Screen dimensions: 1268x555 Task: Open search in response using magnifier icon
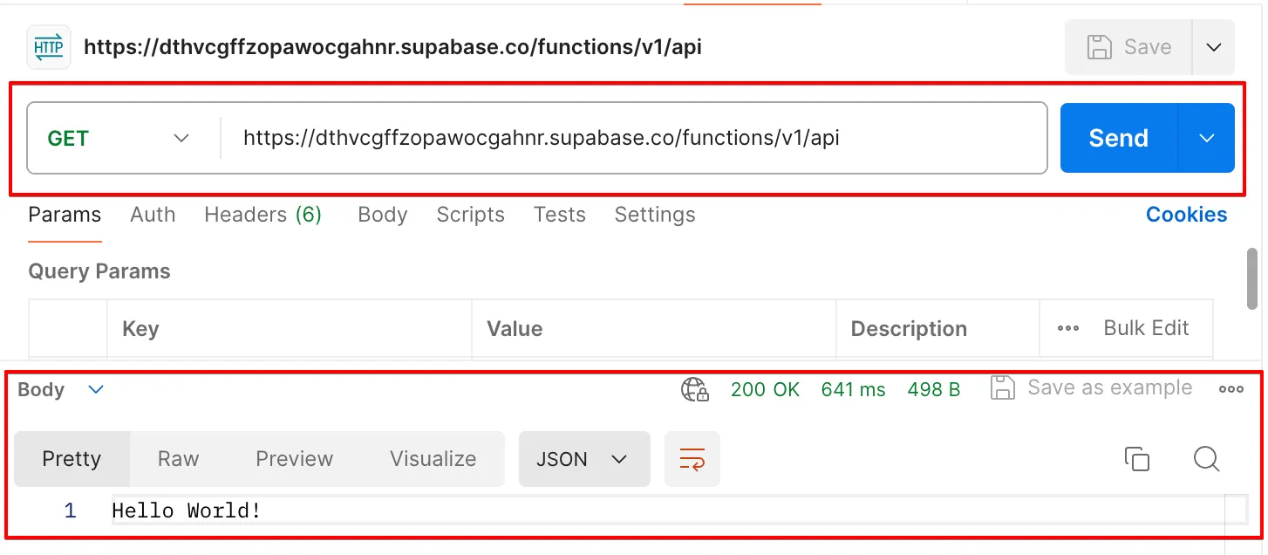(1206, 459)
